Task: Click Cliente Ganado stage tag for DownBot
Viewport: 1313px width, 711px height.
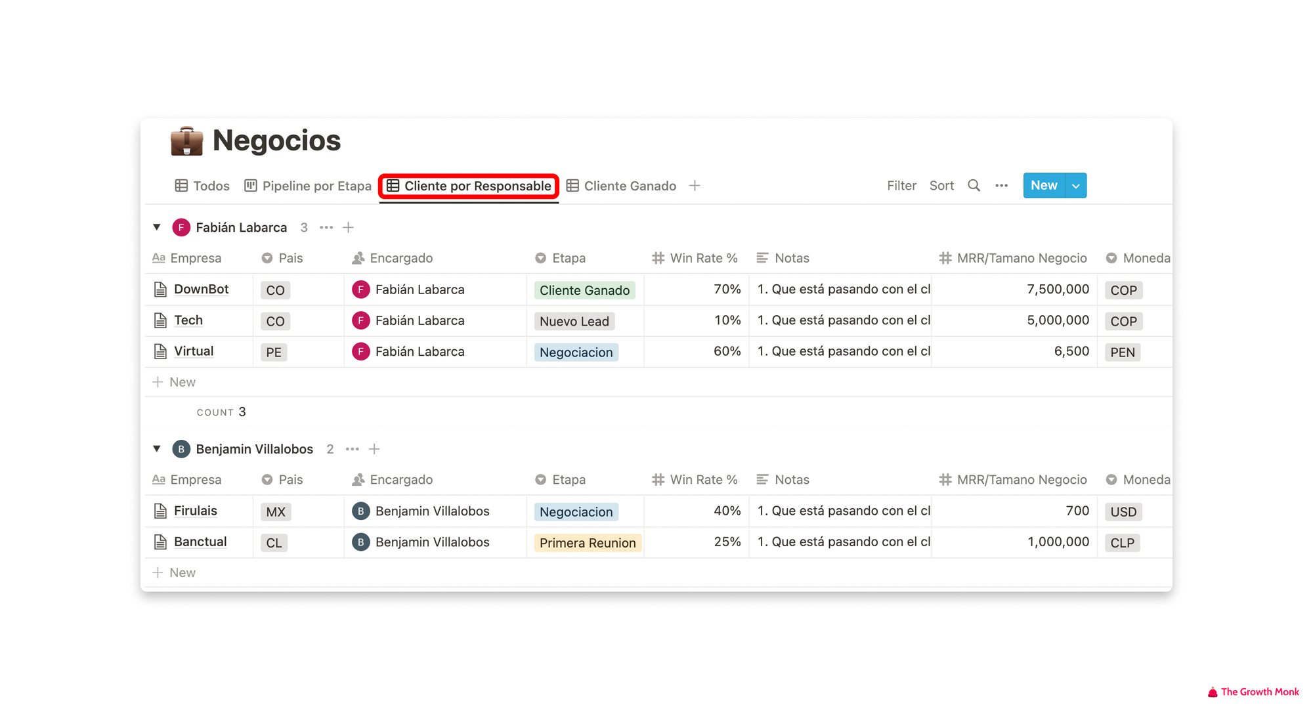Action: (x=584, y=290)
